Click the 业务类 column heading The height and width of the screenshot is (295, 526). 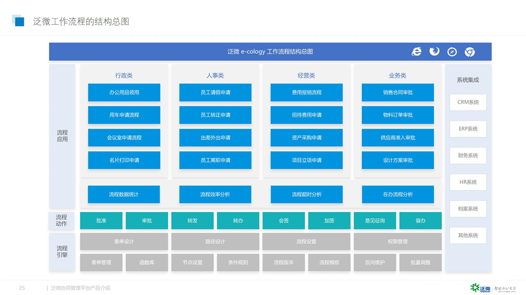click(398, 76)
